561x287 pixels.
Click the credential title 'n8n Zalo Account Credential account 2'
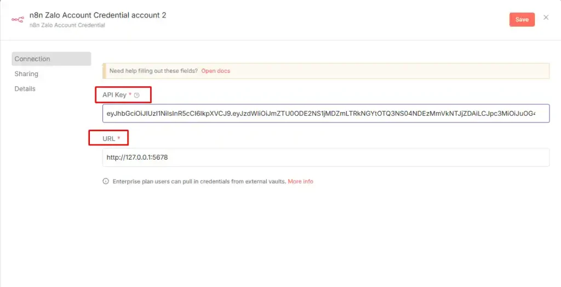(x=98, y=15)
